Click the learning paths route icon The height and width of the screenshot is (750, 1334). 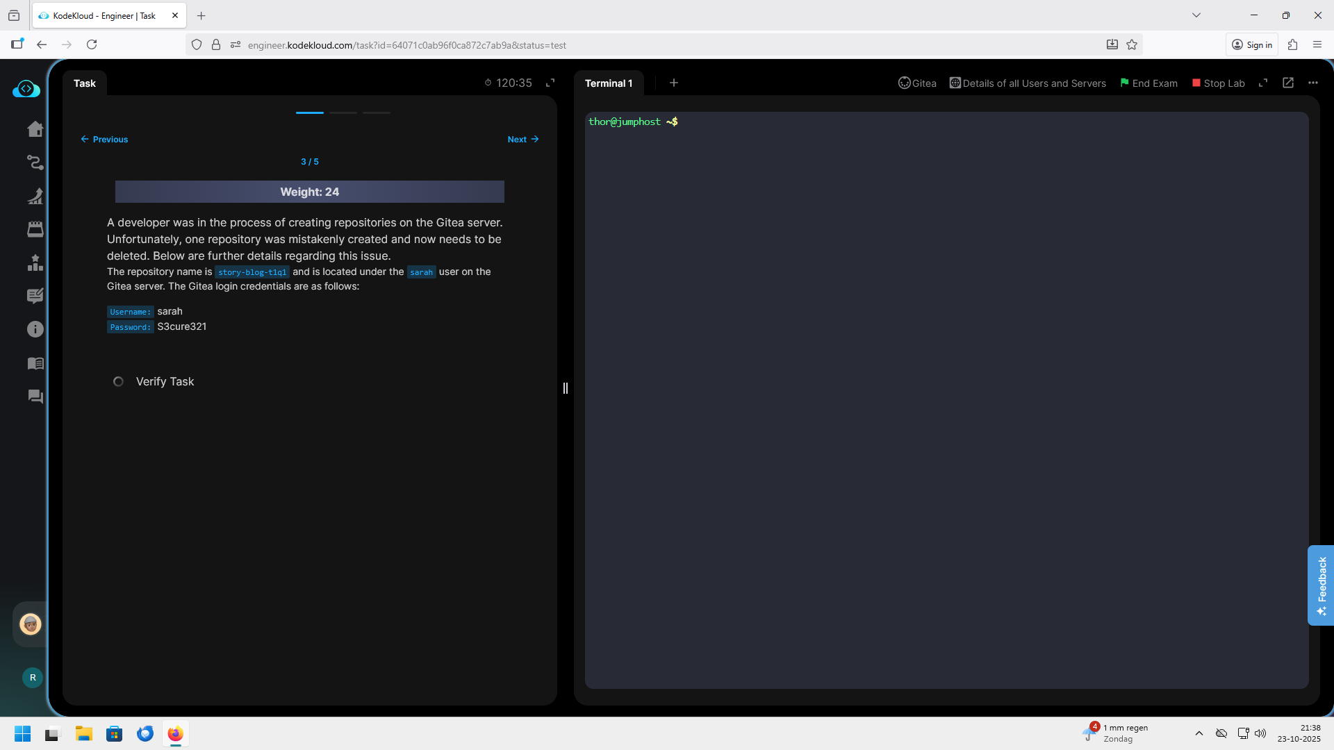tap(35, 162)
